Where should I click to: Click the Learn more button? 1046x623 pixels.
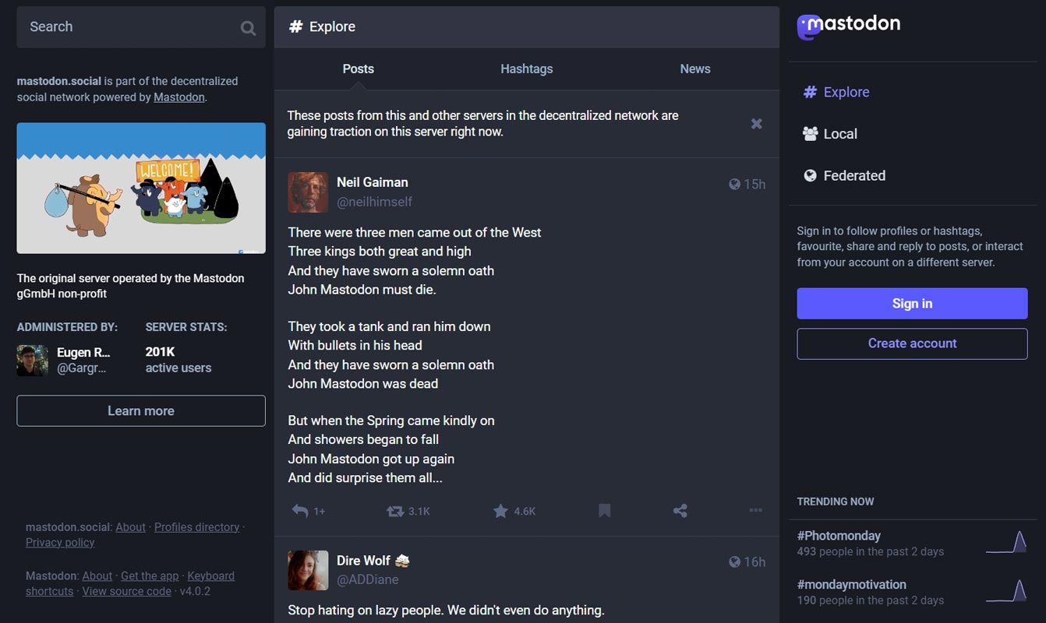pyautogui.click(x=141, y=411)
